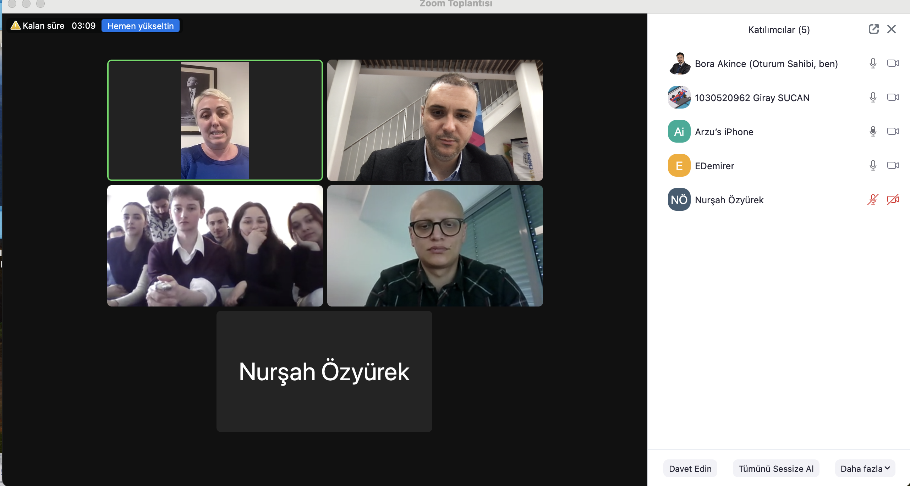
Task: Click the Davet Edin button
Action: click(690, 469)
